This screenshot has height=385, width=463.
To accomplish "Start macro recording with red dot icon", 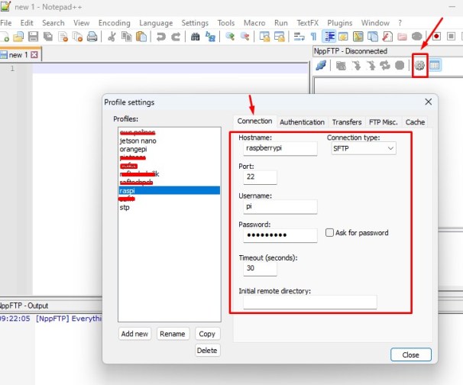I will point(436,37).
